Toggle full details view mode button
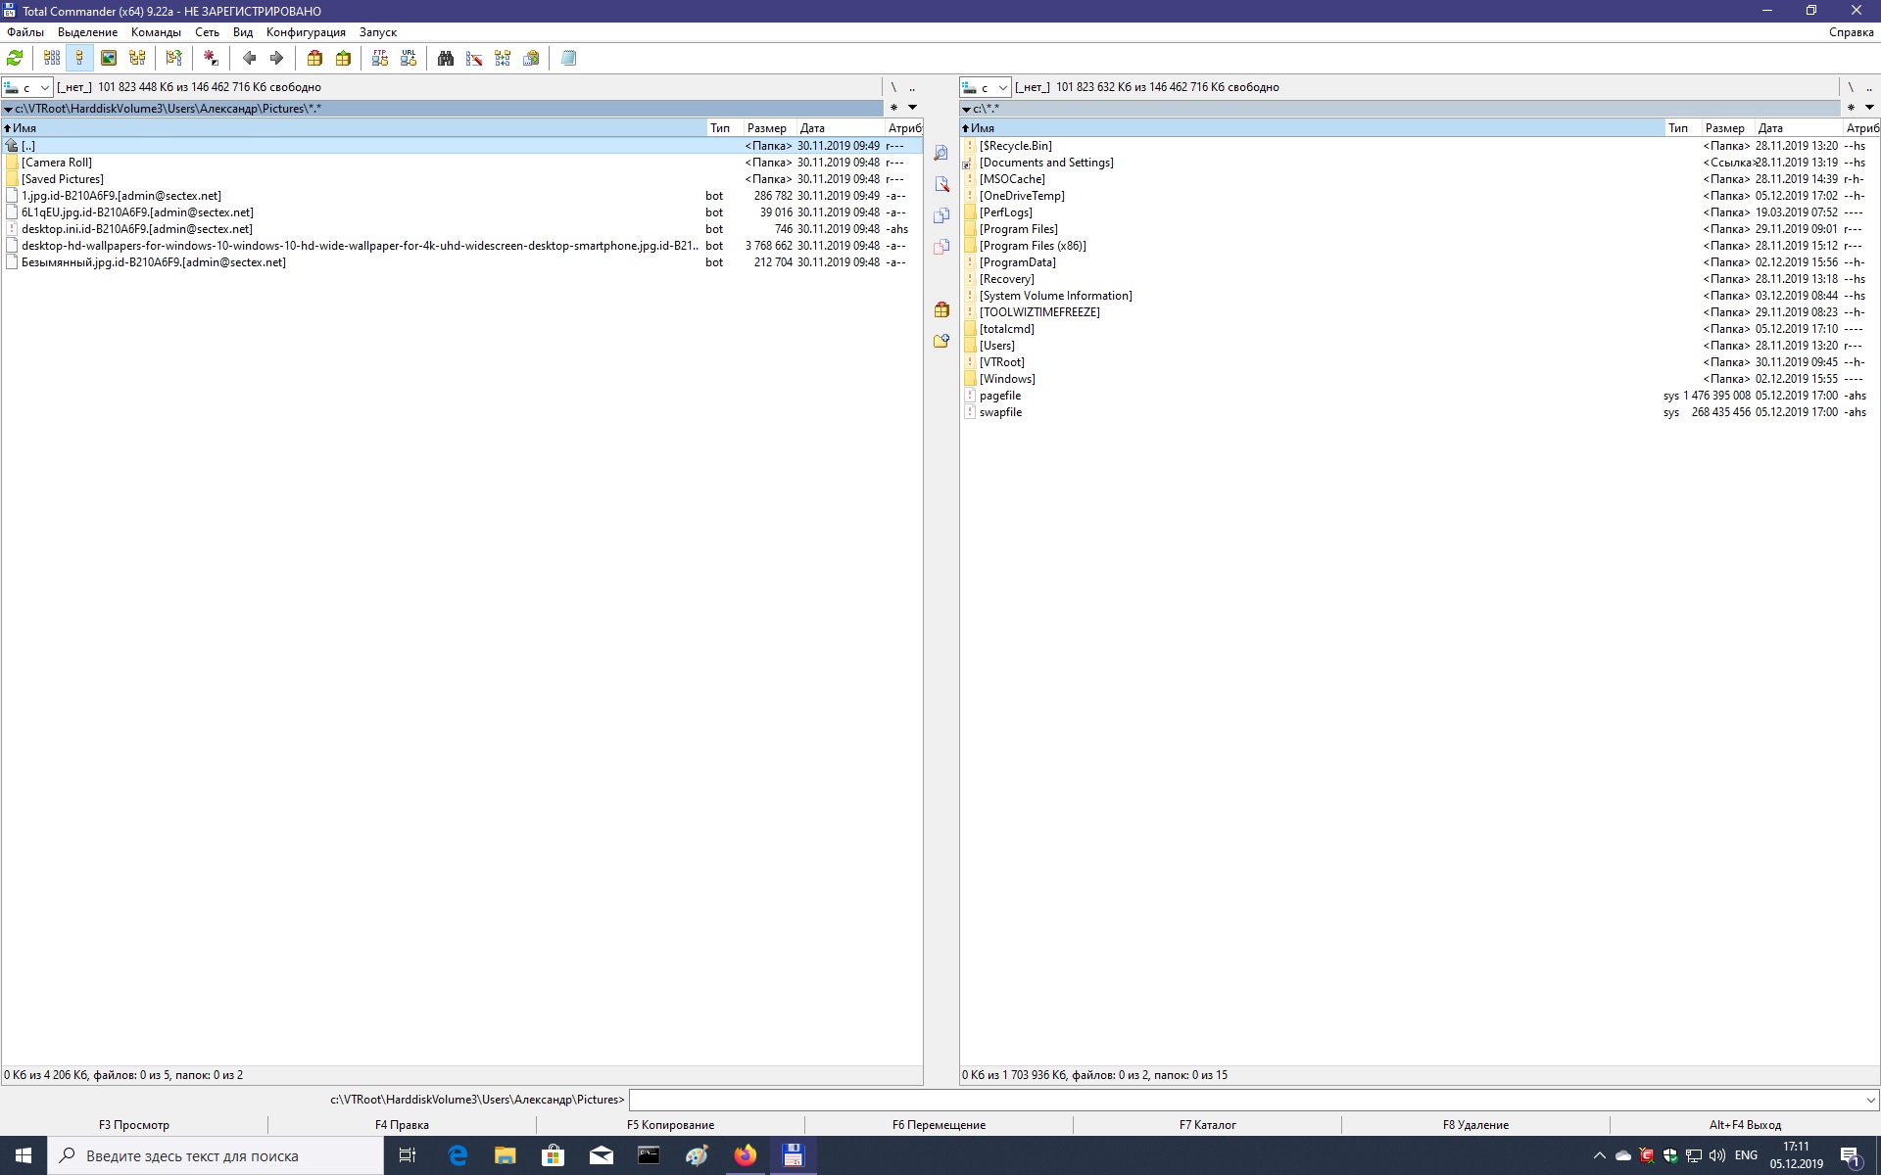The height and width of the screenshot is (1175, 1881). click(x=79, y=59)
